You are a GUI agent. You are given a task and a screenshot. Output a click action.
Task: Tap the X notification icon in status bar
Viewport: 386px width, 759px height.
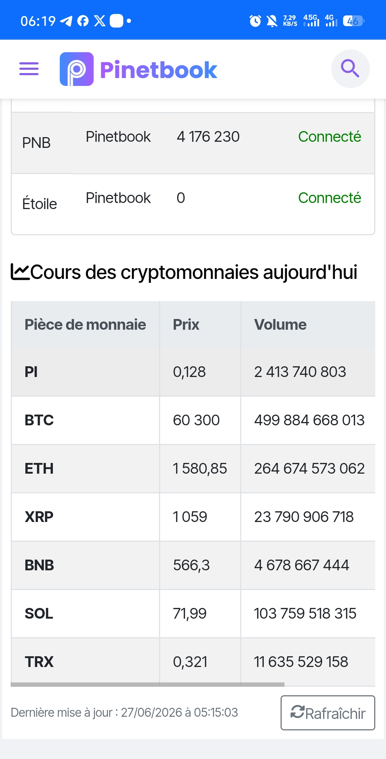point(100,21)
